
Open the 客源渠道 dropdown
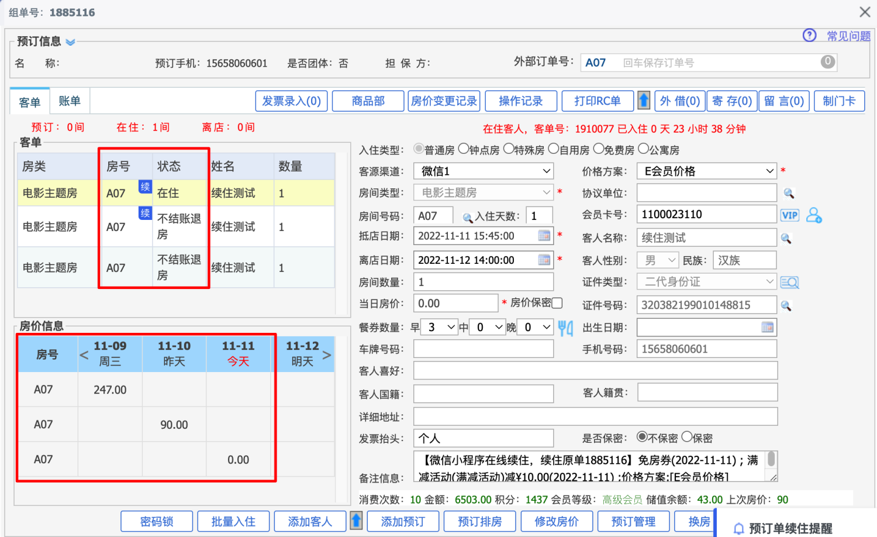tap(484, 171)
